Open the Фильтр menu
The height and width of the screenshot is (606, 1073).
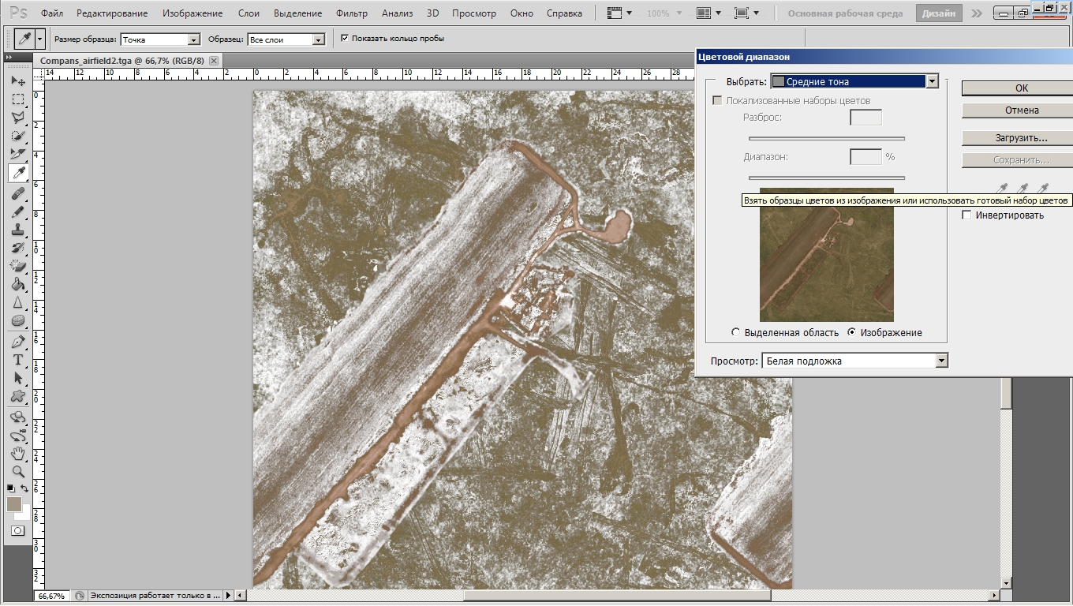(x=351, y=13)
